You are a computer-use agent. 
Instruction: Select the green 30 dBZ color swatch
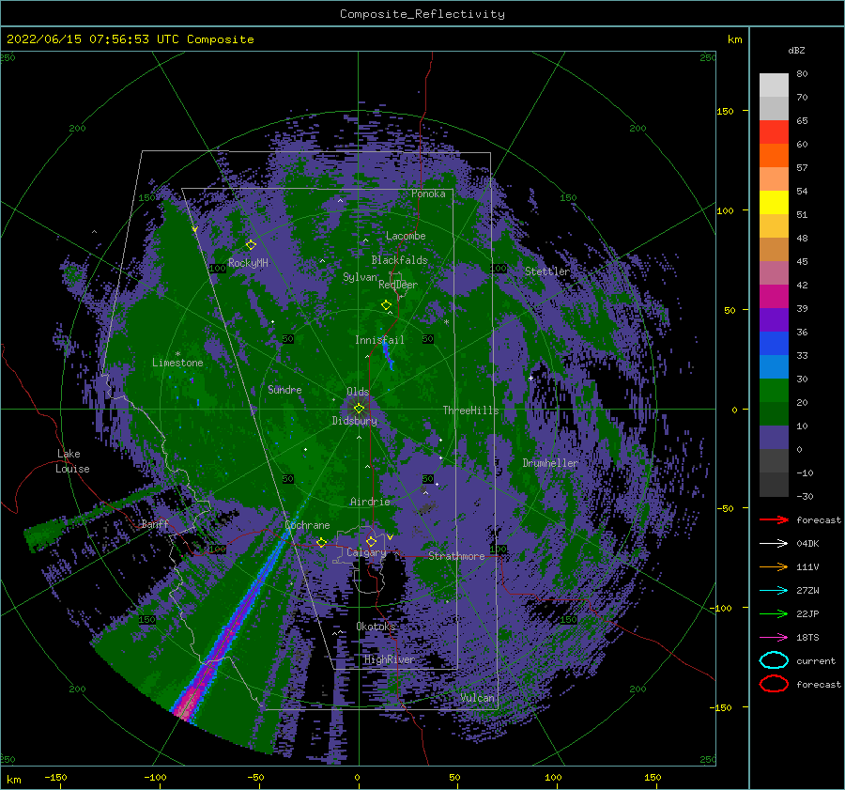[x=774, y=391]
